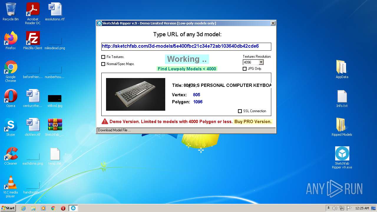This screenshot has width=377, height=212.
Task: Open Info.txt file
Action: [342, 98]
